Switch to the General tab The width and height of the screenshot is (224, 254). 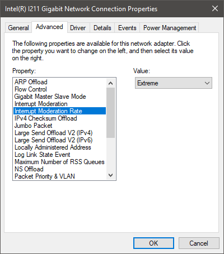(x=18, y=28)
